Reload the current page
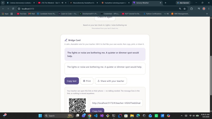 [x=13, y=9]
